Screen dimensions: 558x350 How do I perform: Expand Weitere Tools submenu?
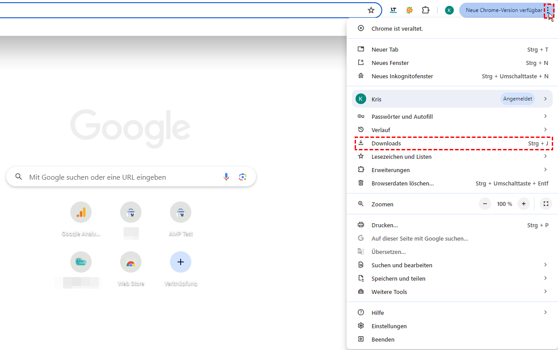[452, 292]
